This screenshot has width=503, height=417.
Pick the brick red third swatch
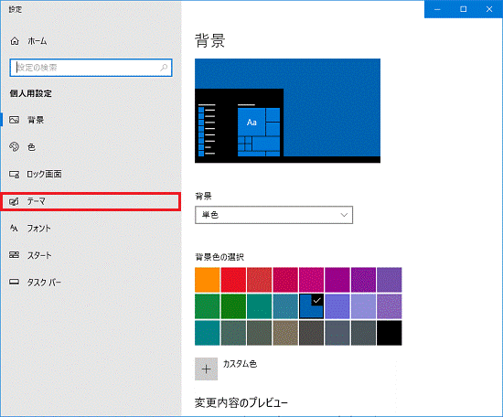[259, 280]
